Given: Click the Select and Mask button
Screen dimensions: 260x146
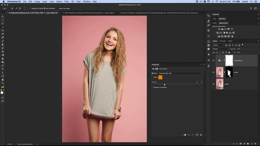Looking at the screenshot, I should click(x=65, y=9).
